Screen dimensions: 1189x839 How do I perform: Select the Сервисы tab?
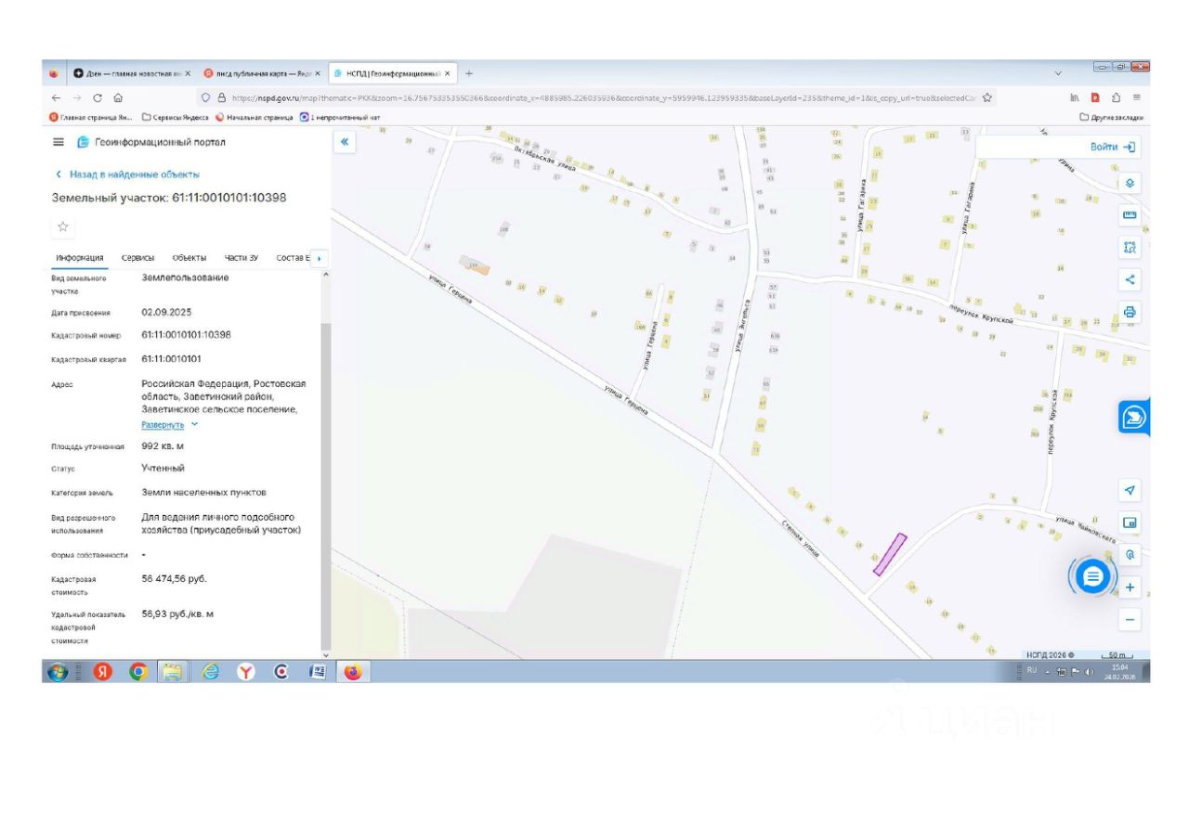(x=137, y=258)
